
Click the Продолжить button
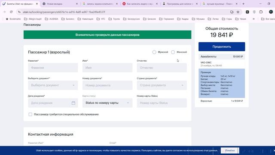pyautogui.click(x=222, y=46)
